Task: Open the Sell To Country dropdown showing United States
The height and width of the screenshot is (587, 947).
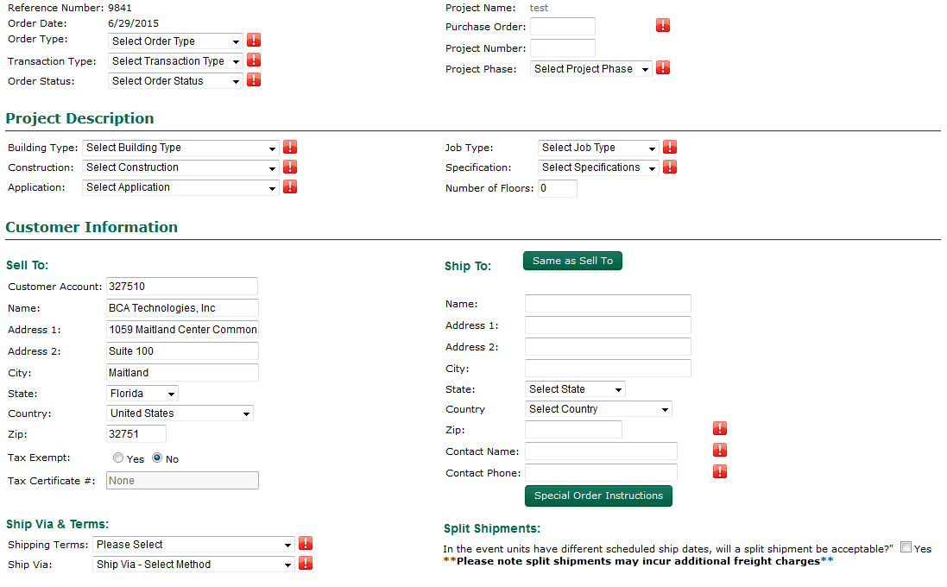Action: click(180, 413)
